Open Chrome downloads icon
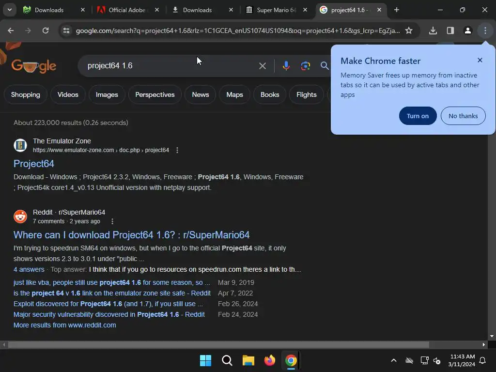The image size is (496, 372). pos(433,31)
